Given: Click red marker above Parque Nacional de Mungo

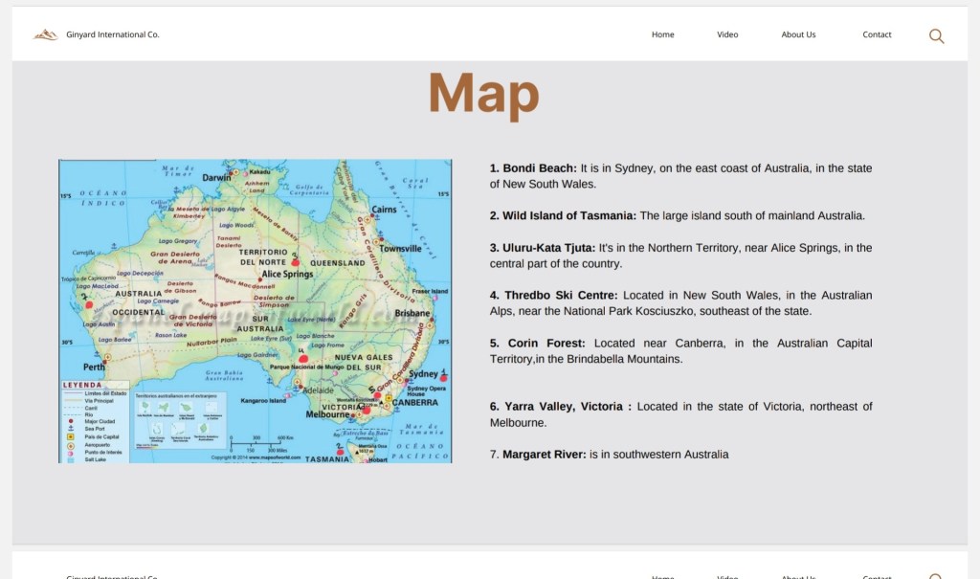Looking at the screenshot, I should tap(303, 359).
